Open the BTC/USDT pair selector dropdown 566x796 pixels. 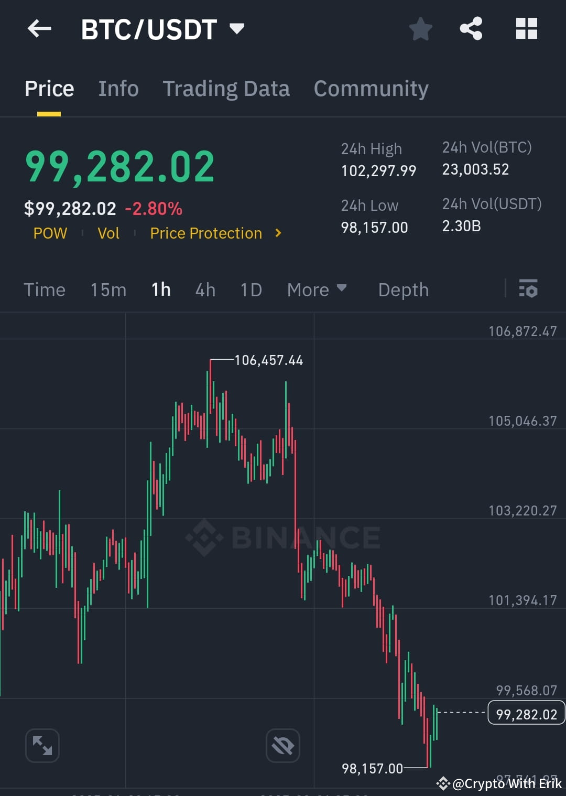(237, 29)
